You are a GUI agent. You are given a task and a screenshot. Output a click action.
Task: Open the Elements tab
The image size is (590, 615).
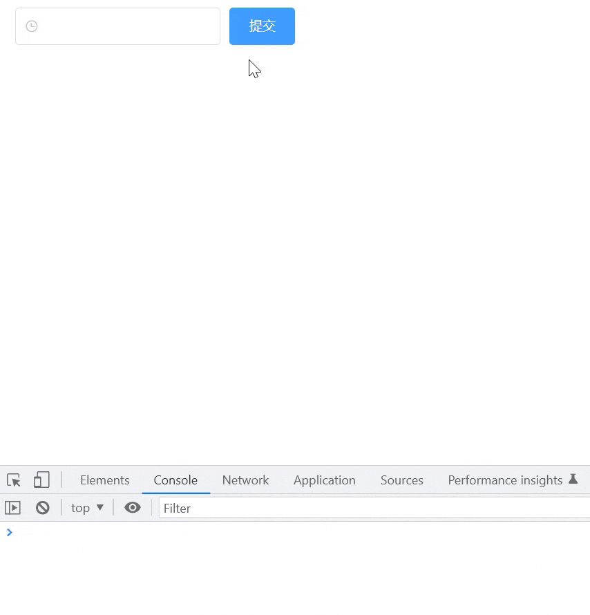[105, 480]
